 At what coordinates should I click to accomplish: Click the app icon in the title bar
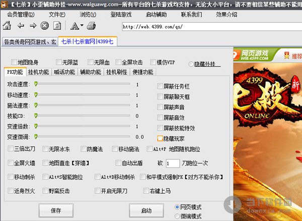(4, 4)
